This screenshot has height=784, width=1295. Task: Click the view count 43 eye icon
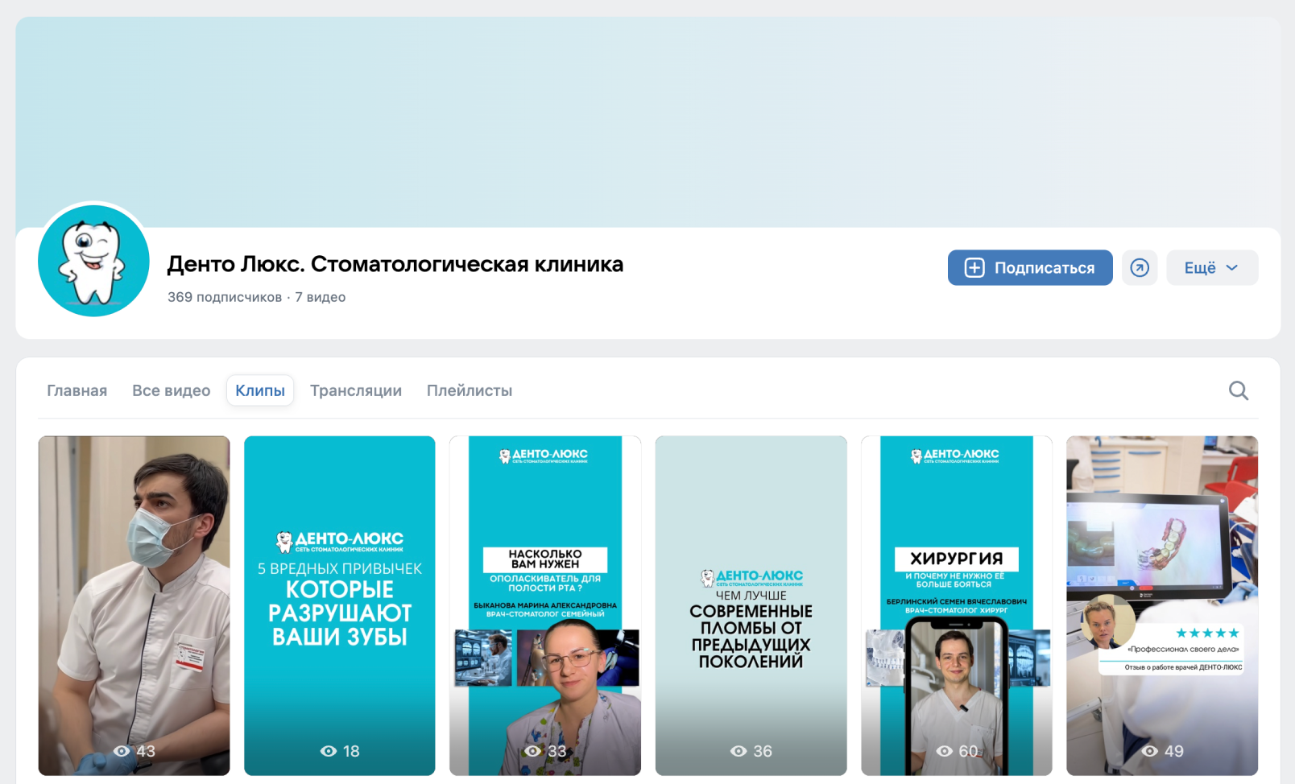(122, 751)
